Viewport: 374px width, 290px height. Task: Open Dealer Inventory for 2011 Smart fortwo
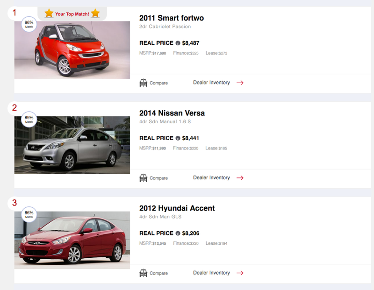[x=211, y=83]
